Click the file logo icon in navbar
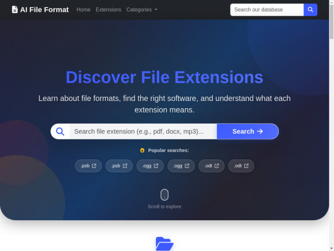This screenshot has width=334, height=251. coord(15,9)
